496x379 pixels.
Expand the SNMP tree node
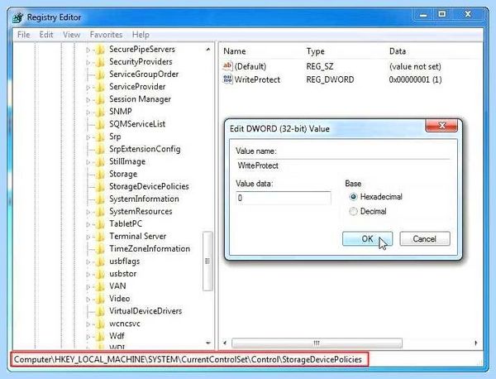click(88, 112)
